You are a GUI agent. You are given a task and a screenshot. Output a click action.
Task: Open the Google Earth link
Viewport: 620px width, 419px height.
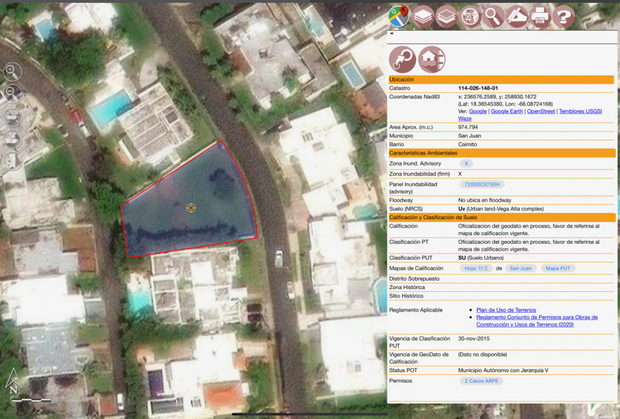tap(506, 111)
